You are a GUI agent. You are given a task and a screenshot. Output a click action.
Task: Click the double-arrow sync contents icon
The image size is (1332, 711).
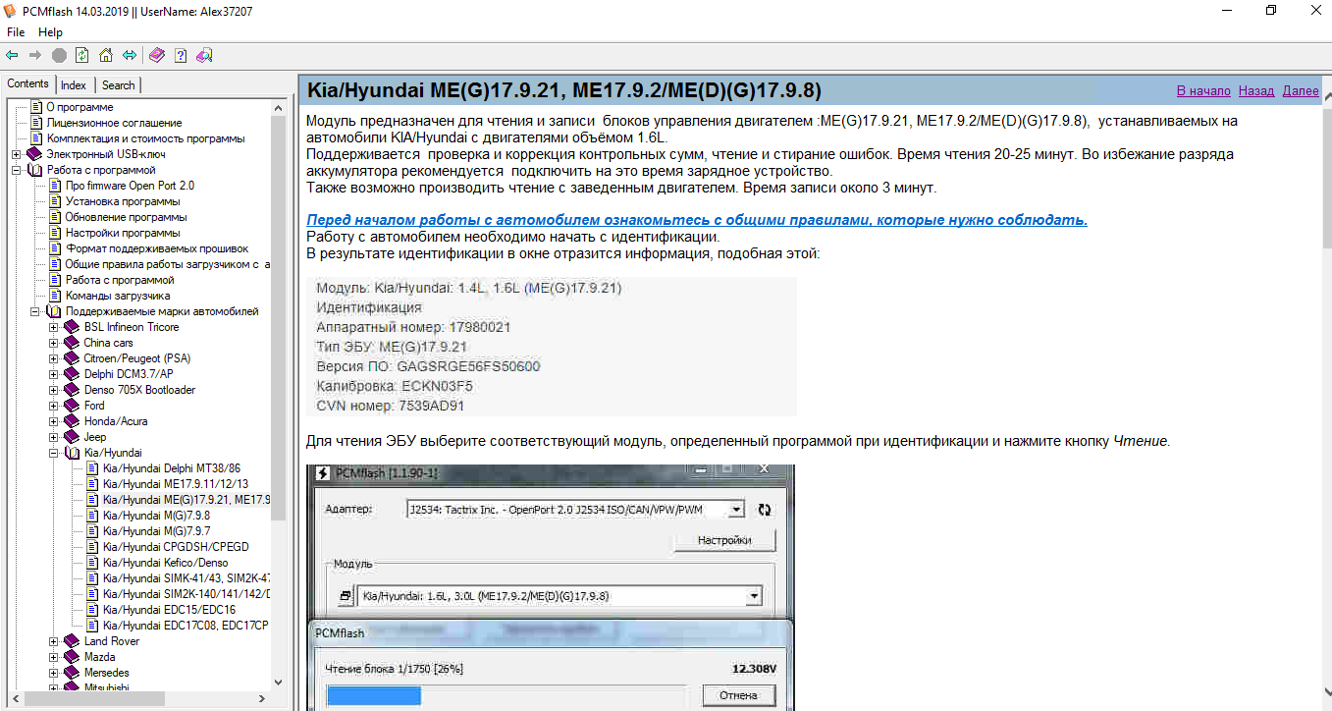[x=130, y=55]
